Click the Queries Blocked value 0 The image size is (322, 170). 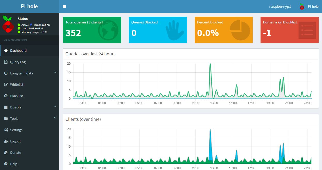tap(134, 33)
